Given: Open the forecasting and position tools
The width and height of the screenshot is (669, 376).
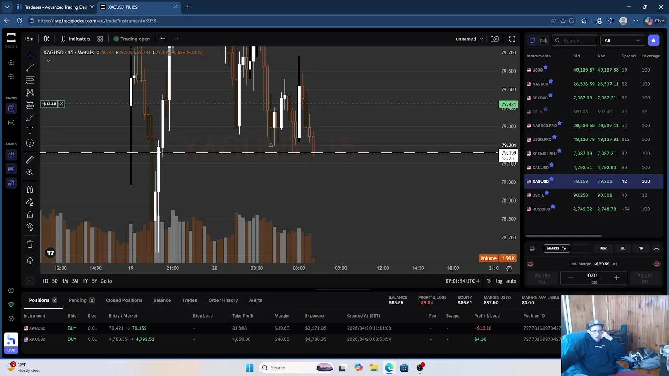Looking at the screenshot, I should tap(30, 105).
